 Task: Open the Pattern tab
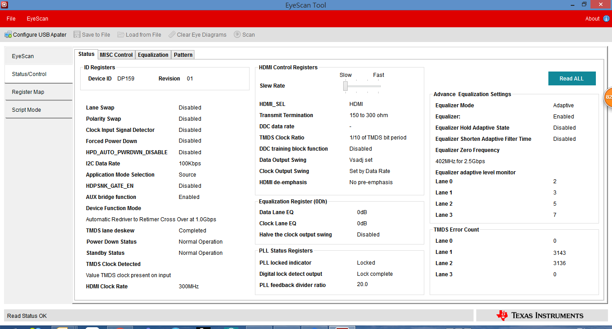coord(183,55)
